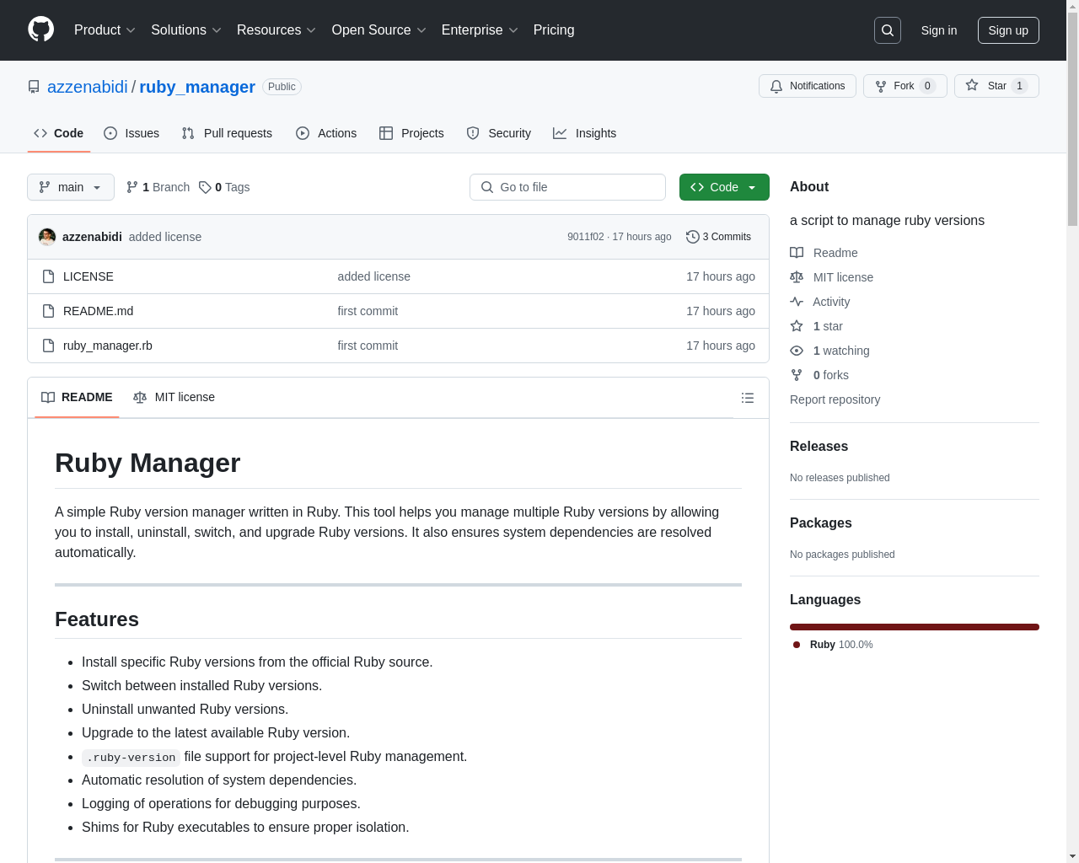
Task: Switch to the Insights tab
Action: point(584,133)
